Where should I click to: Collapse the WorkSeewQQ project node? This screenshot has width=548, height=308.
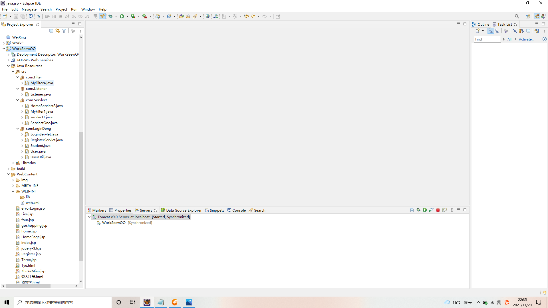[4, 49]
